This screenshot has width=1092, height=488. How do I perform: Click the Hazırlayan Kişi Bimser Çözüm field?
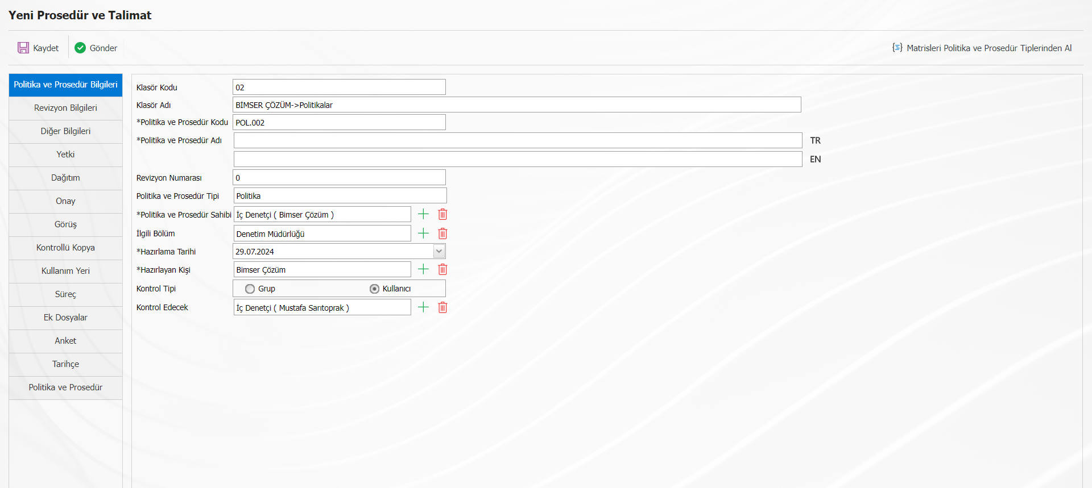[322, 269]
